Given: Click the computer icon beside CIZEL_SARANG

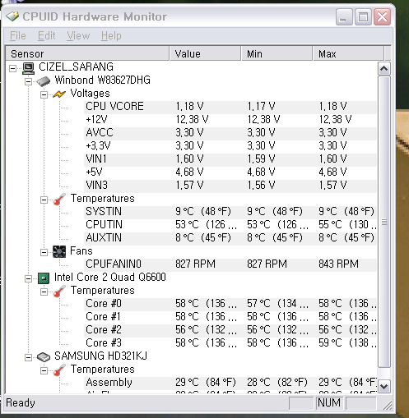Looking at the screenshot, I should tap(29, 68).
